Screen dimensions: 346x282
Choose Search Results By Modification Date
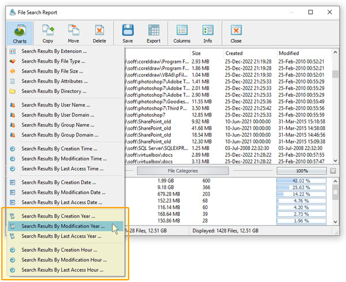coord(66,193)
